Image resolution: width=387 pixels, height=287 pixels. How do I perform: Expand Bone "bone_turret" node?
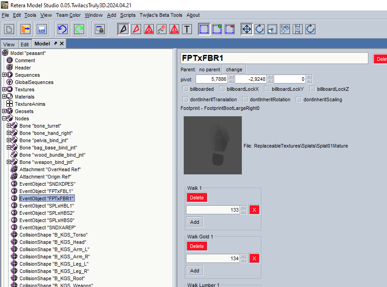click(x=9, y=125)
